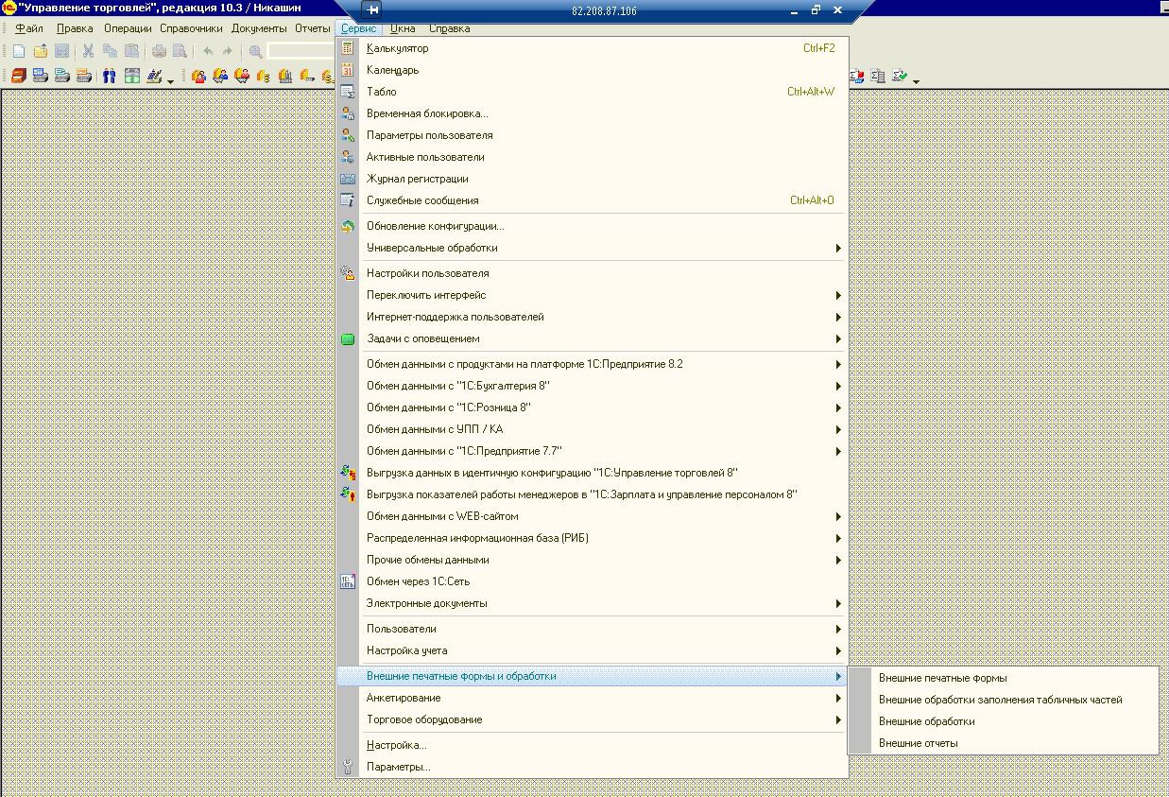This screenshot has height=797, width=1169.
Task: Expand the Переключить интерфейс submenu arrow
Action: coord(838,296)
